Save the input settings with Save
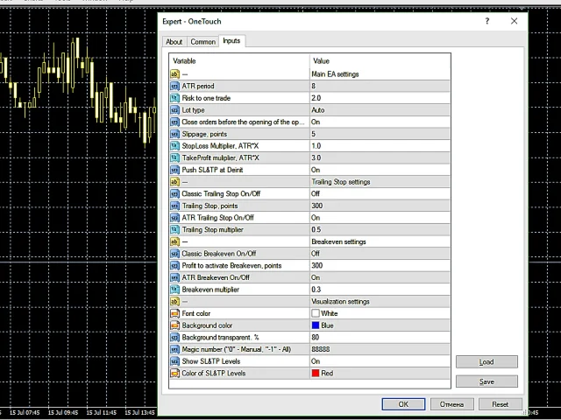This screenshot has width=561, height=420. [486, 381]
